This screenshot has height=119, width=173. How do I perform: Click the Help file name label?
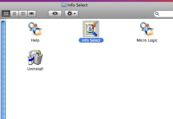[35, 40]
